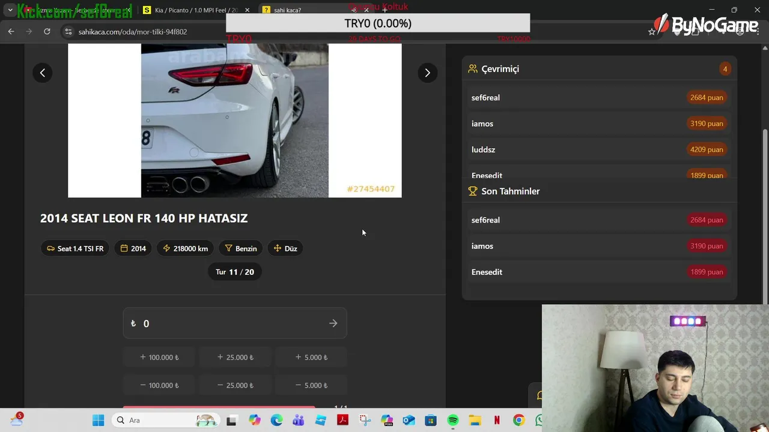The image size is (769, 432).
Task: Show the next car photo
Action: (427, 73)
